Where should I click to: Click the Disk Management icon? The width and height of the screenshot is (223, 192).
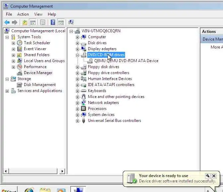[x=20, y=85]
